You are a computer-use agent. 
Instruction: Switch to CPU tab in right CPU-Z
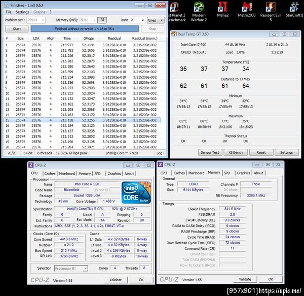[164, 173]
